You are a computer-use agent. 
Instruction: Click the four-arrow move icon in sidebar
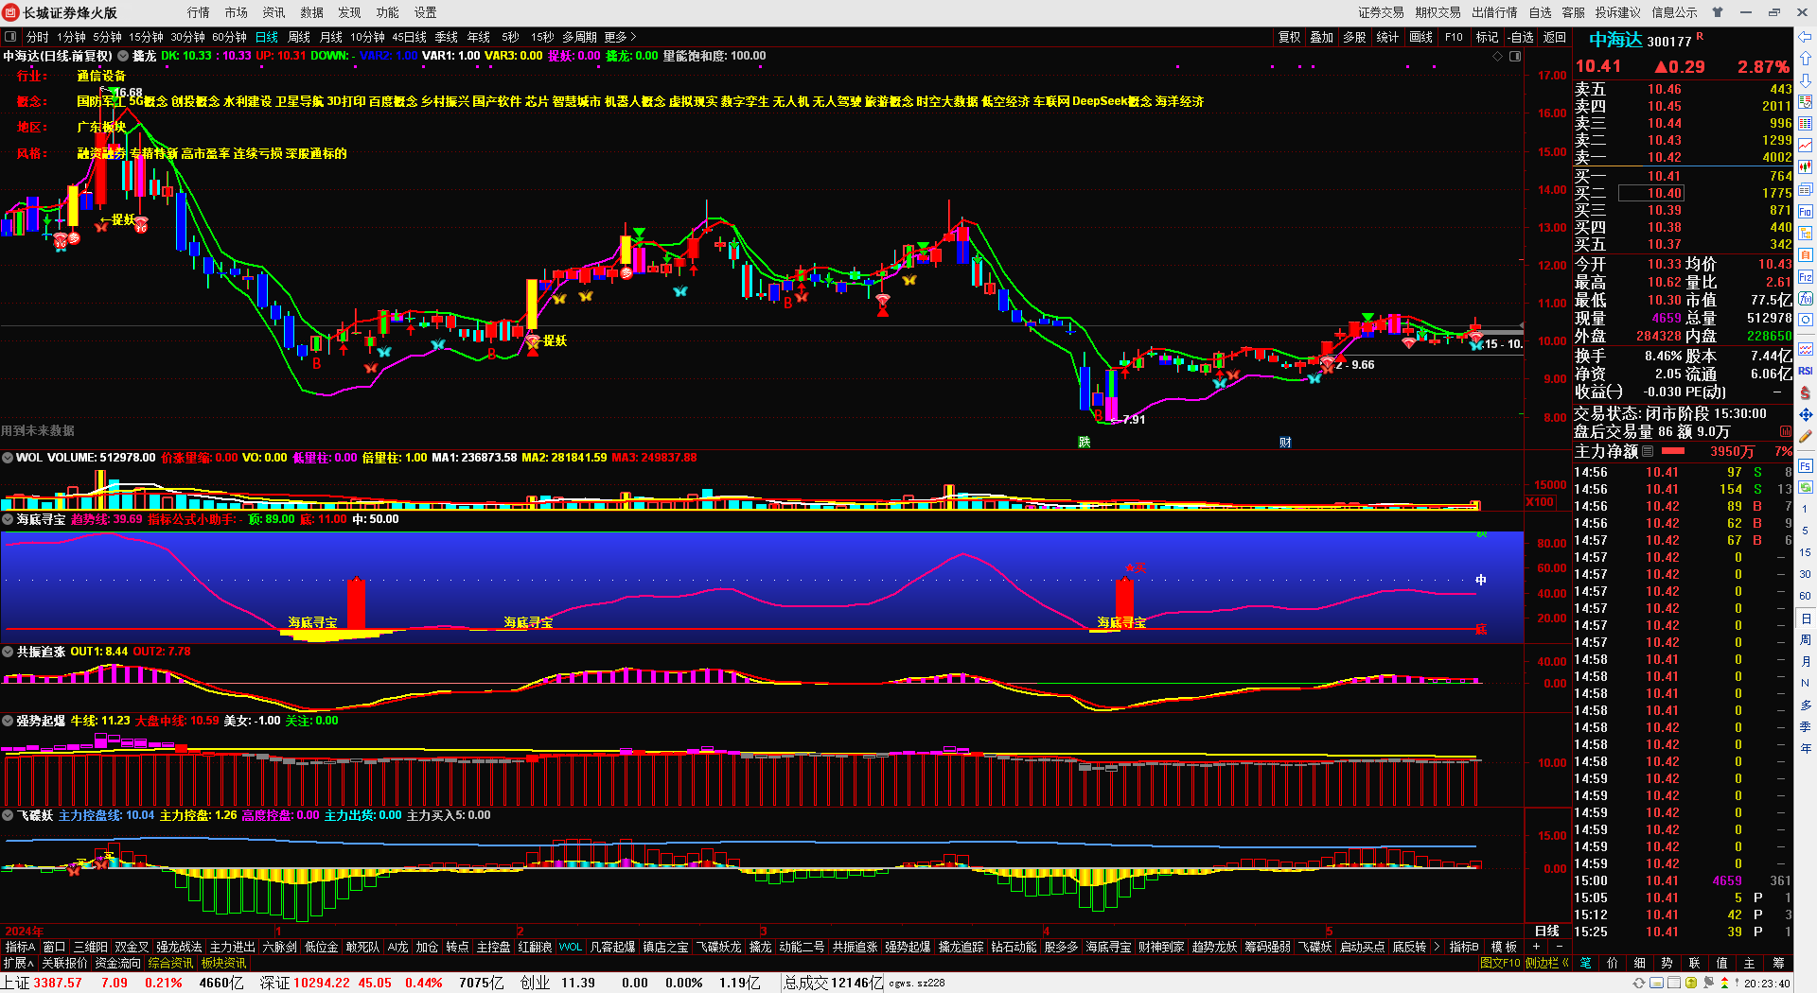(x=1806, y=414)
